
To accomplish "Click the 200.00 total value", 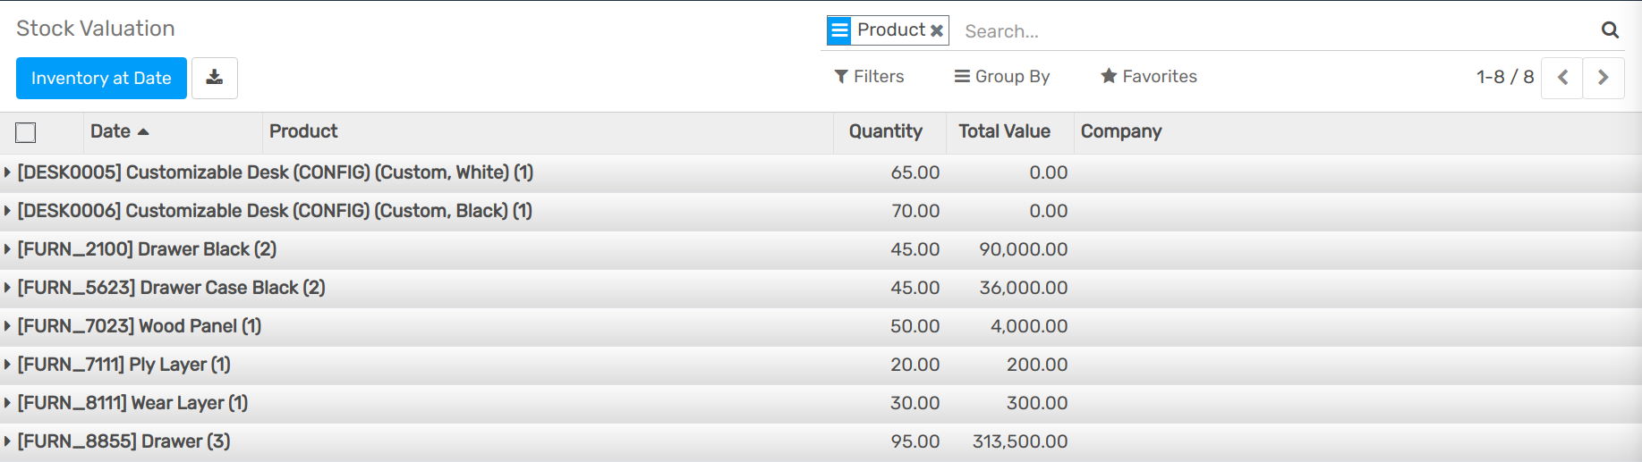I will pos(1037,365).
